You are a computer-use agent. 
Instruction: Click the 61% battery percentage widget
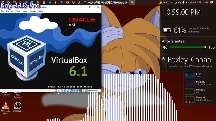pyautogui.click(x=180, y=30)
